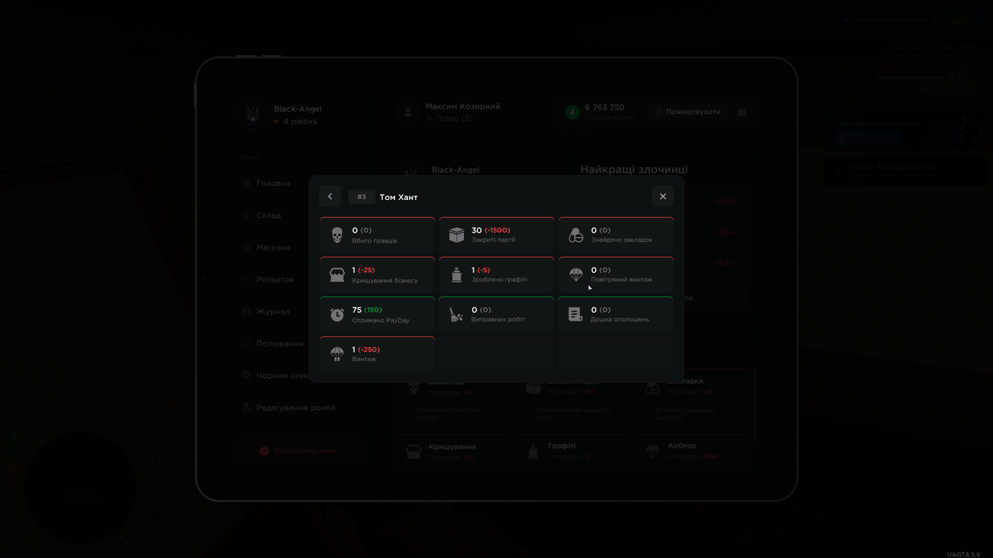Click the alarm clock icon for Отримано PayDay
The width and height of the screenshot is (993, 558).
337,315
